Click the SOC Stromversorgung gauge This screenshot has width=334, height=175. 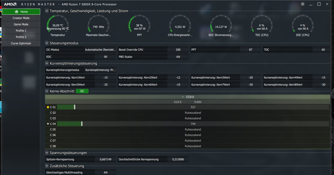coord(221,26)
